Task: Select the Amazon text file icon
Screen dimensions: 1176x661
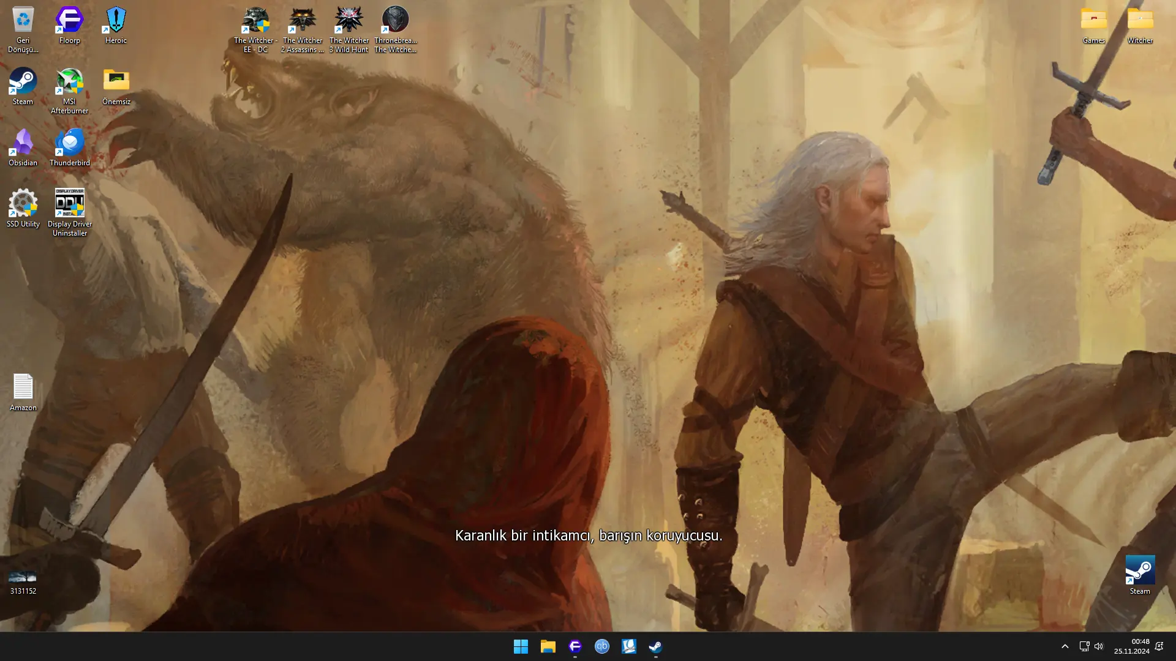Action: tap(23, 392)
